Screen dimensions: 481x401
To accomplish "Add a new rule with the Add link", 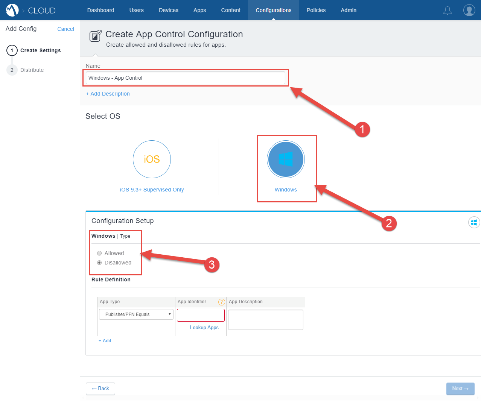I will tap(105, 340).
